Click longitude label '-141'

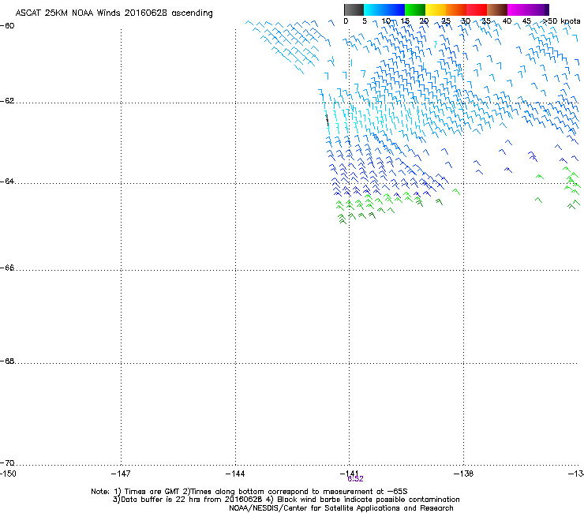350,473
